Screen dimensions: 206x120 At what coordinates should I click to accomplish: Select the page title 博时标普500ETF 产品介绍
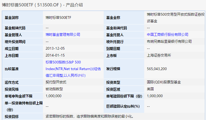[x=42, y=5]
